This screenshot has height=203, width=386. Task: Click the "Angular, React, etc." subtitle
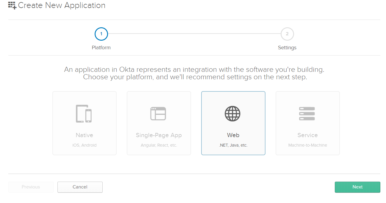coord(159,145)
